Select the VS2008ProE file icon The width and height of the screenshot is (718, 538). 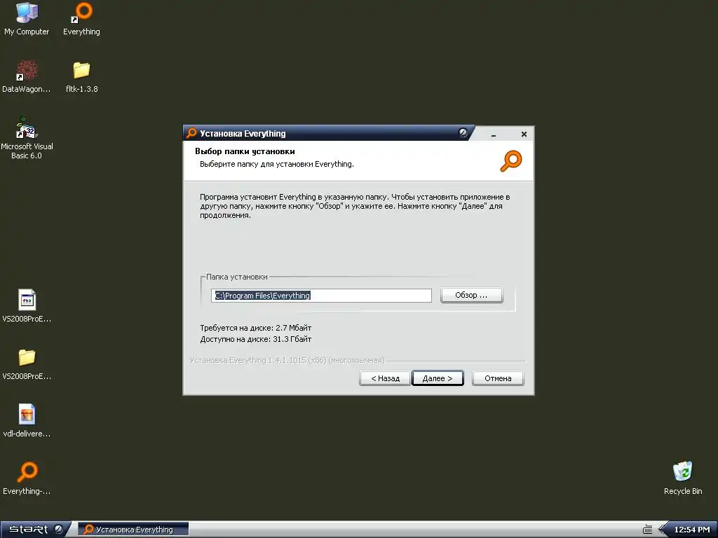tap(27, 306)
